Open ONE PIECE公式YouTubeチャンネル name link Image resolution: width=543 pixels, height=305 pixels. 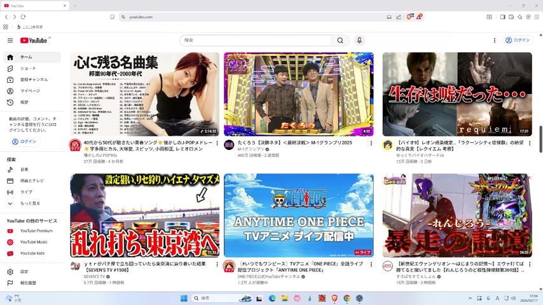click(x=269, y=276)
